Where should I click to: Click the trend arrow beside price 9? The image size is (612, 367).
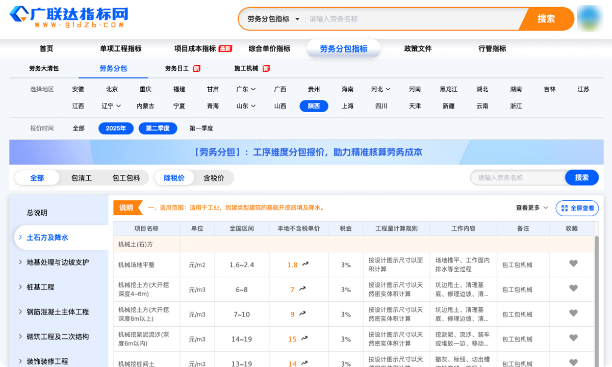click(x=302, y=314)
